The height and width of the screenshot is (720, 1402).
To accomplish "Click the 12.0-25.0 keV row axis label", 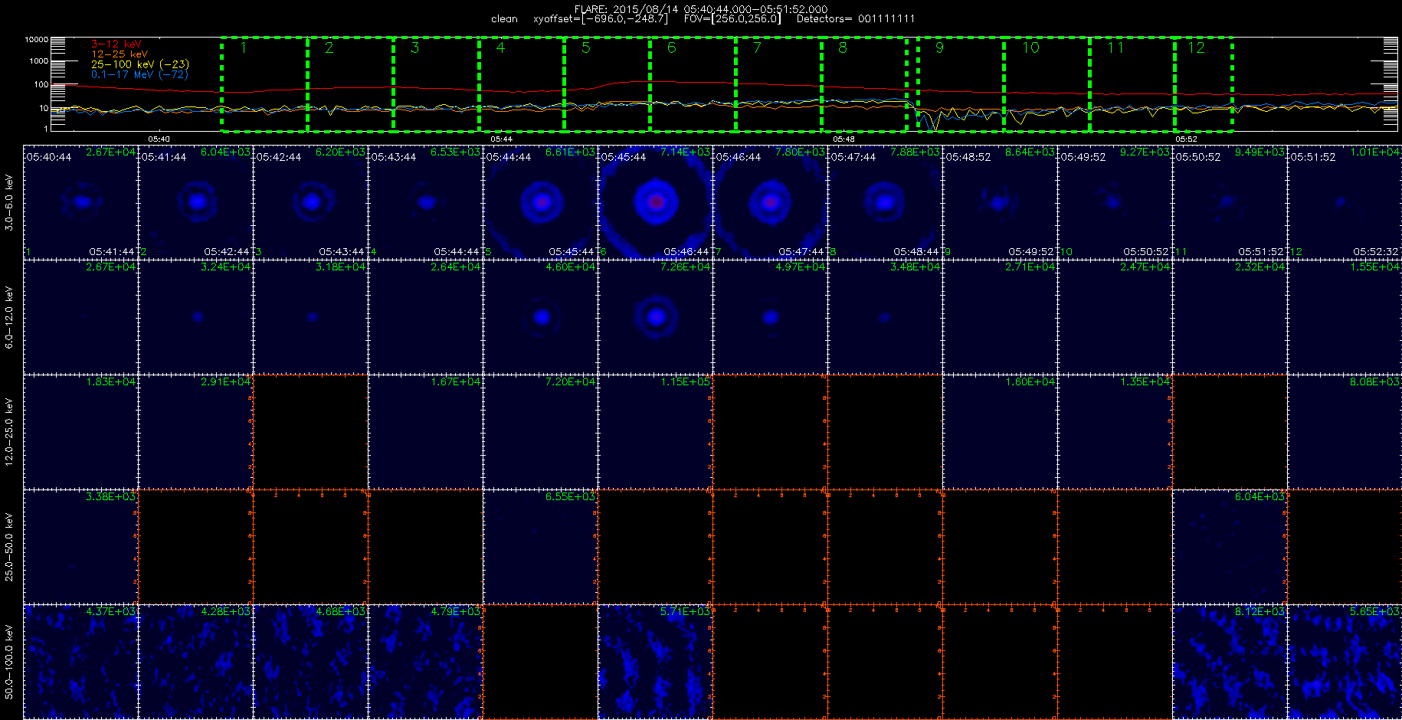I will [9, 432].
